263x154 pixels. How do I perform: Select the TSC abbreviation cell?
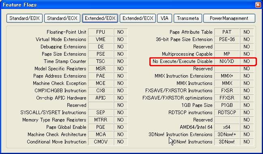101,61
